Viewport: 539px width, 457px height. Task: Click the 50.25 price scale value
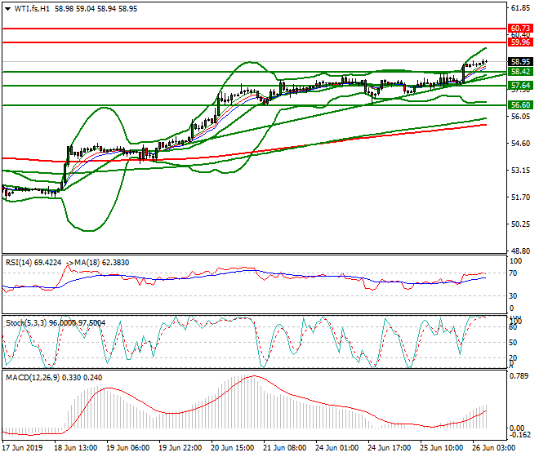tap(520, 224)
